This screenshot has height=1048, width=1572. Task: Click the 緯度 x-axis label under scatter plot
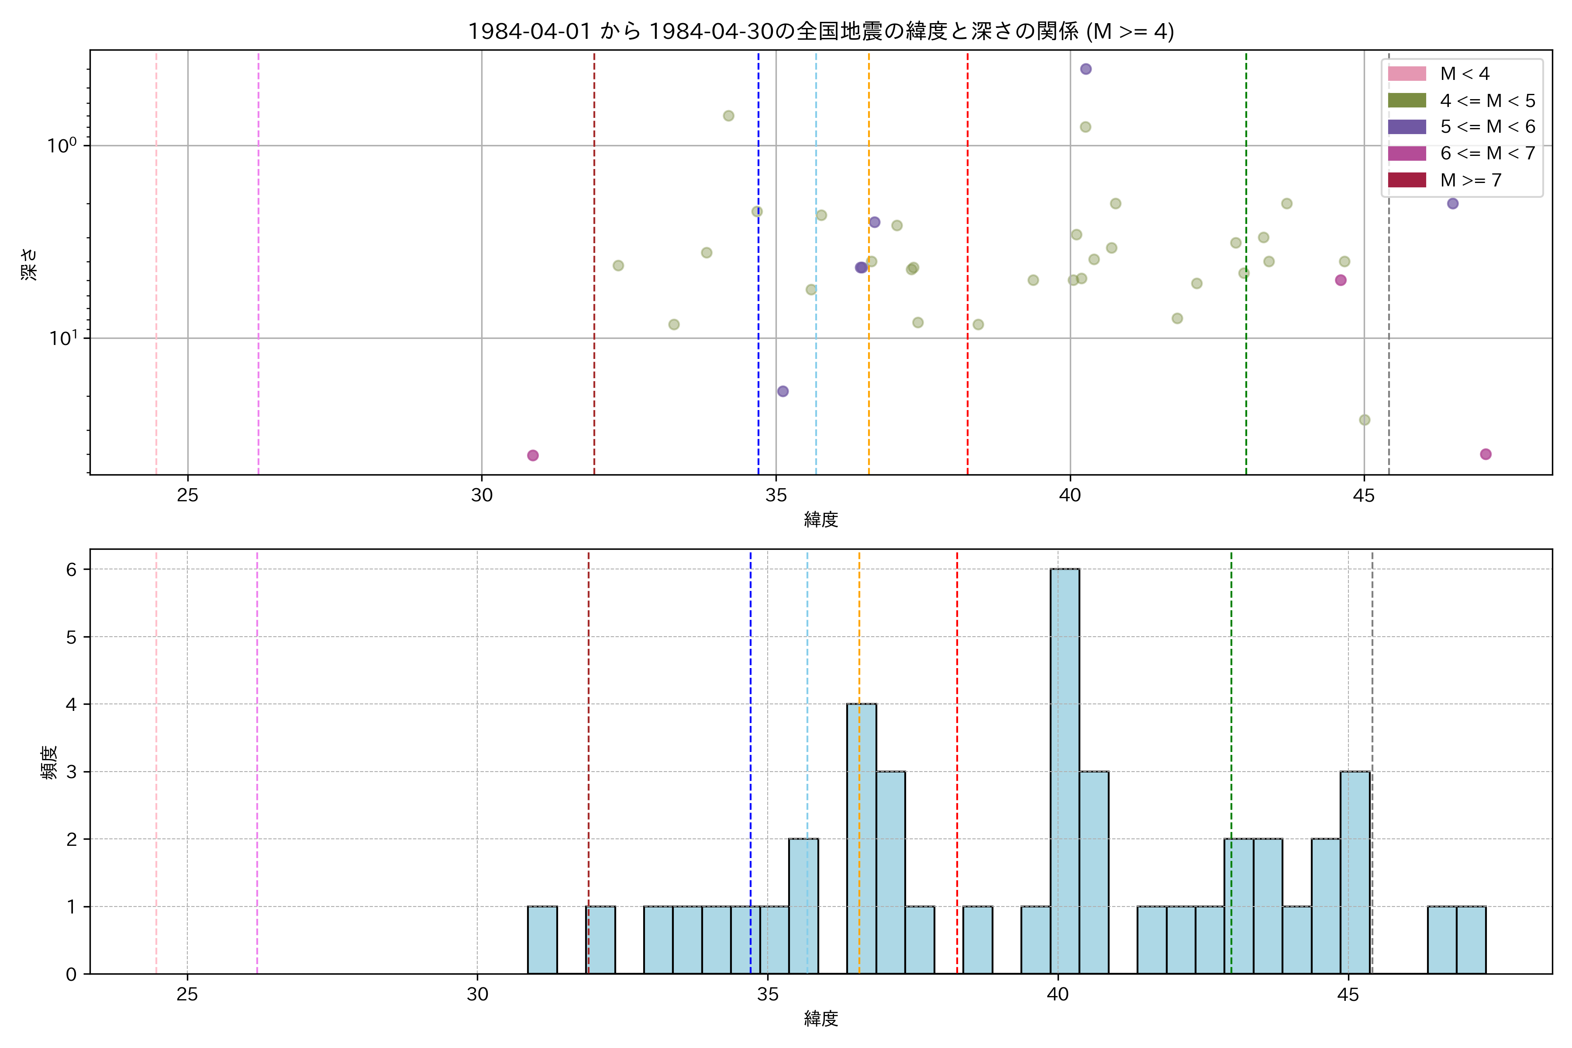pyautogui.click(x=821, y=519)
